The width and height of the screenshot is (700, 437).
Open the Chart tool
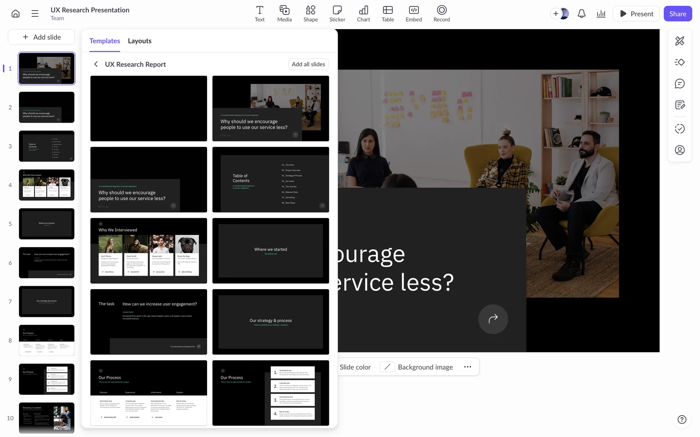click(363, 14)
